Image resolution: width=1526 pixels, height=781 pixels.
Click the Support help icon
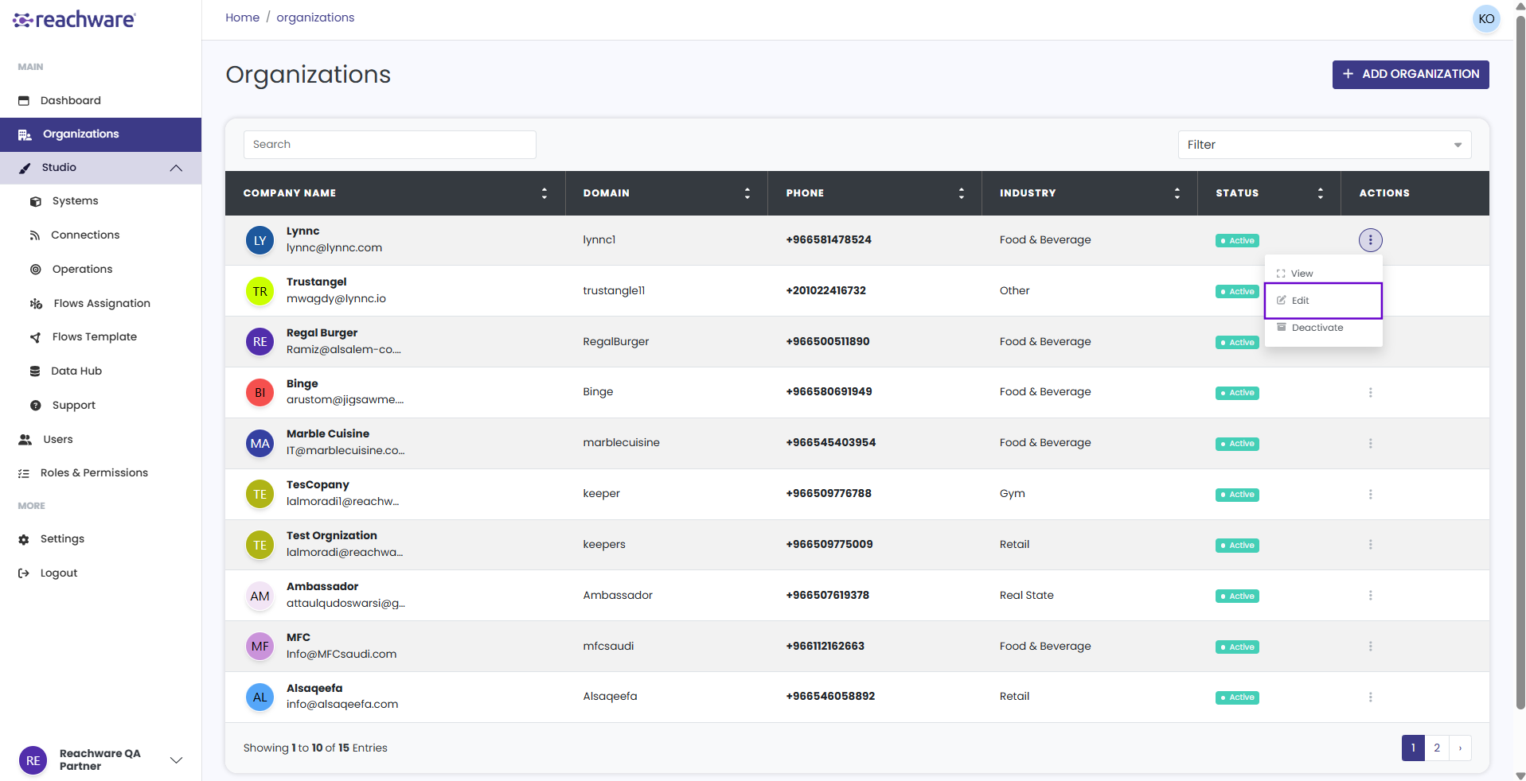(35, 406)
